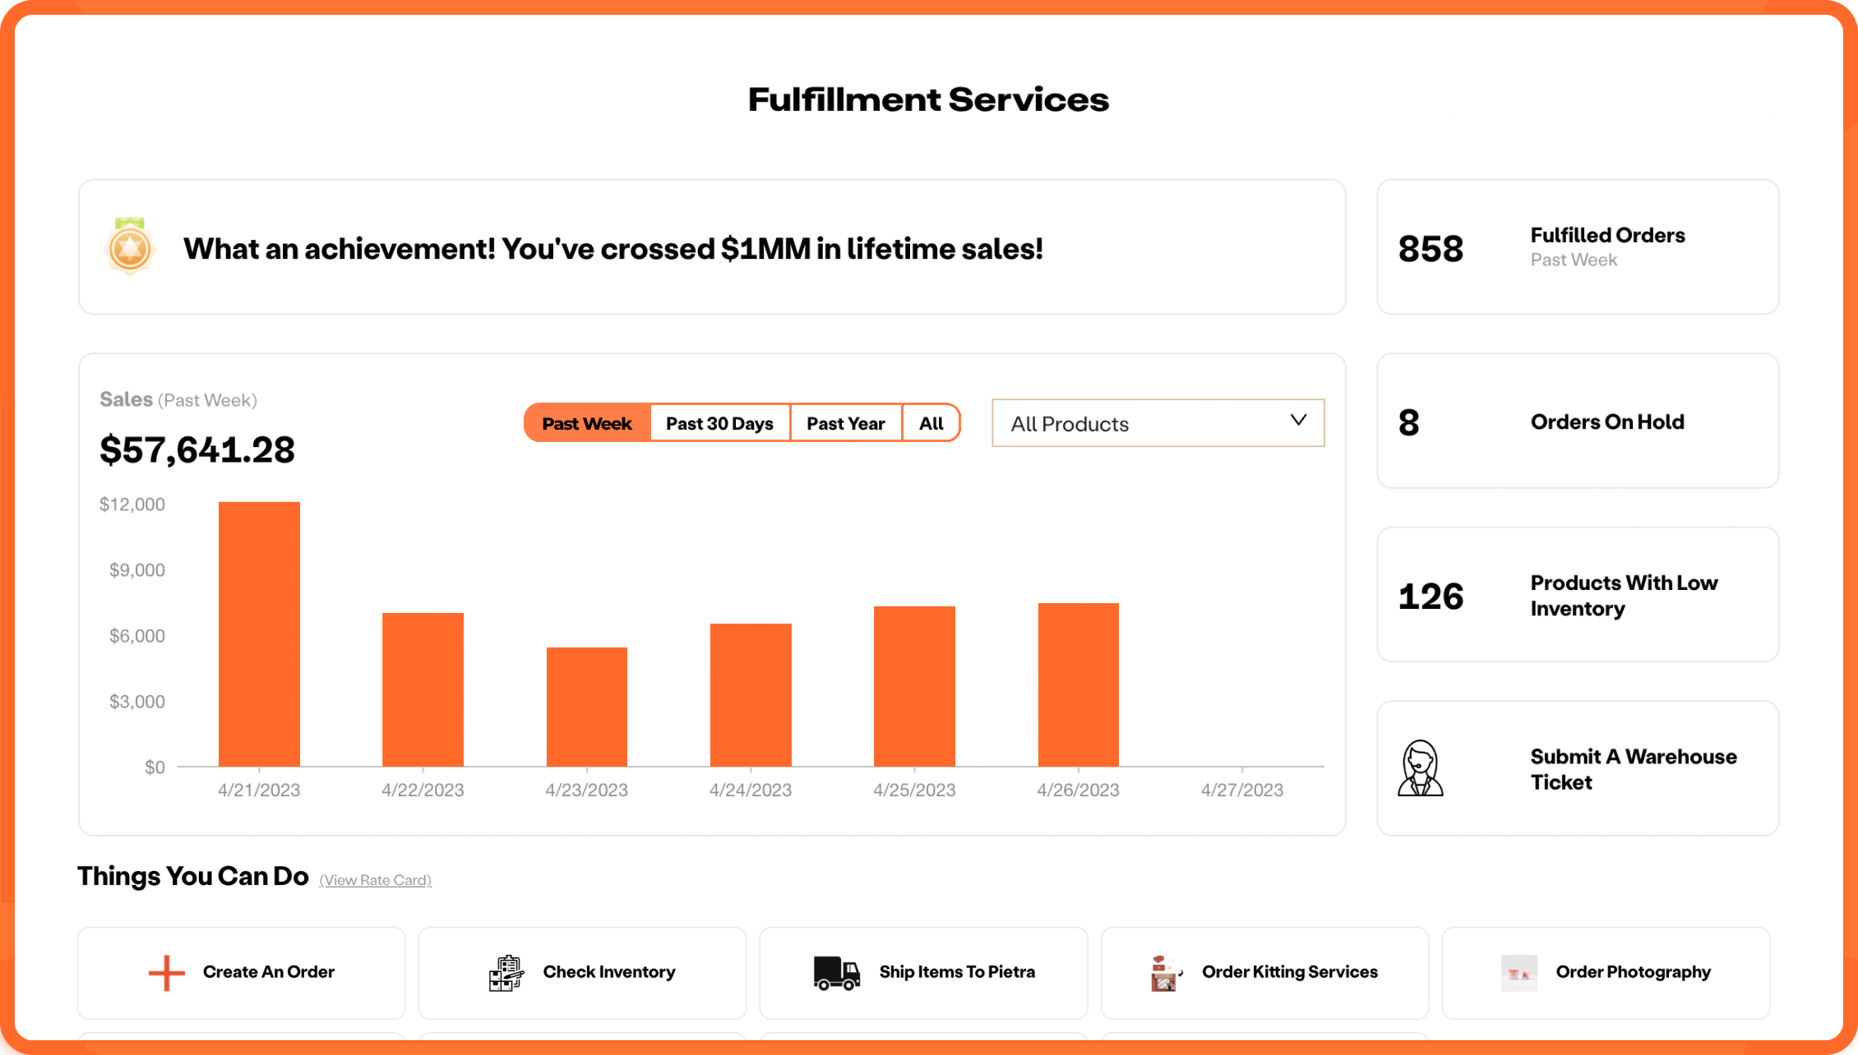Image resolution: width=1858 pixels, height=1055 pixels.
Task: Click the Check Inventory clipboard icon
Action: click(x=506, y=973)
